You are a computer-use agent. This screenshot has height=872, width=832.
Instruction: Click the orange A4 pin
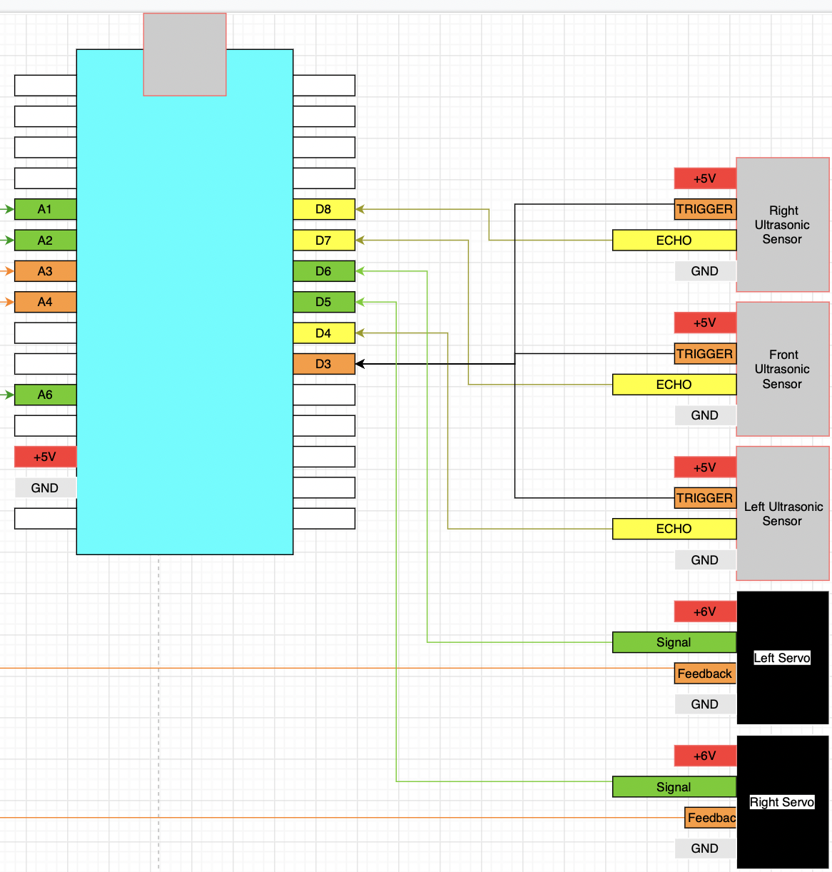coord(45,302)
